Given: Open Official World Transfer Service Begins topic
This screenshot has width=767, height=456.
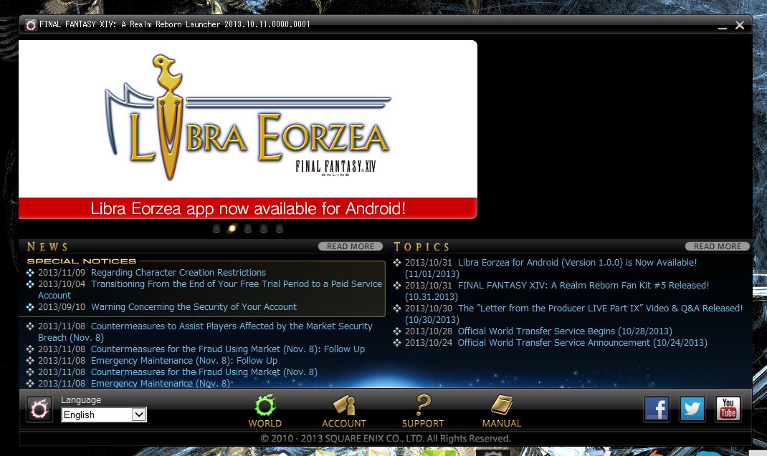Looking at the screenshot, I should tap(565, 331).
